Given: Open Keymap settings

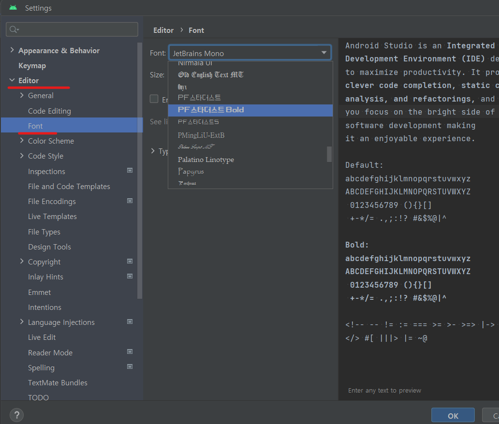Looking at the screenshot, I should coord(32,66).
